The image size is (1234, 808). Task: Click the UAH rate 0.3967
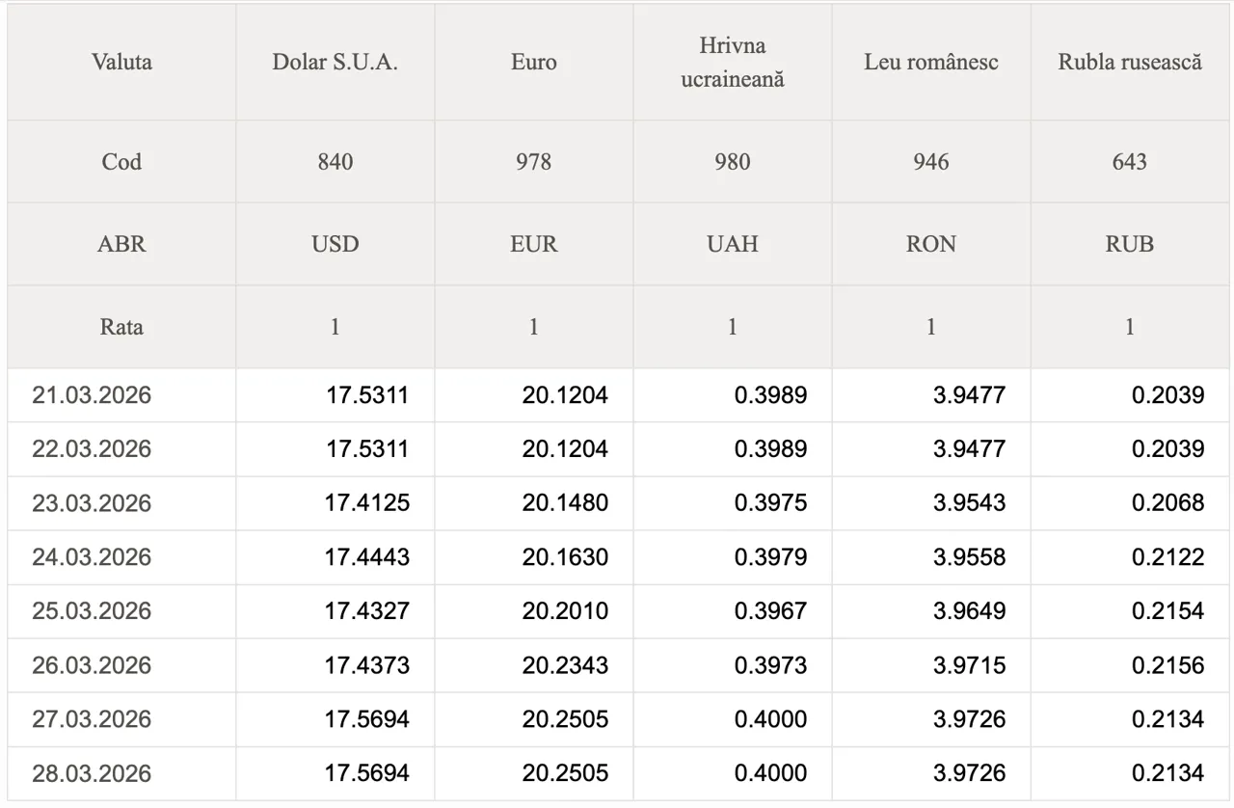[770, 611]
